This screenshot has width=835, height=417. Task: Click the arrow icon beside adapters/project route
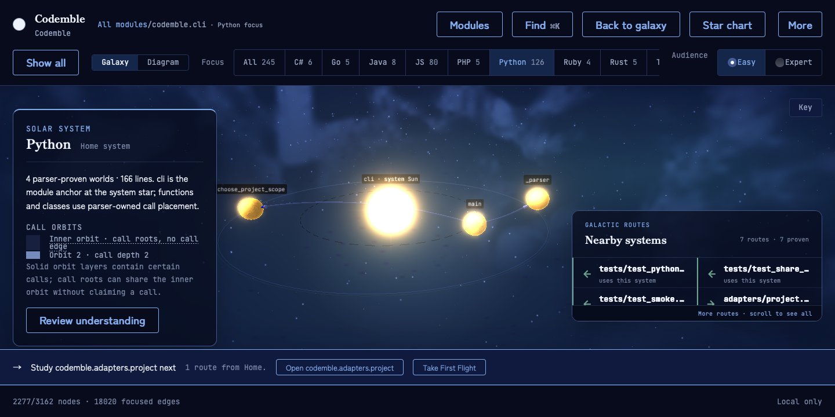(x=711, y=302)
